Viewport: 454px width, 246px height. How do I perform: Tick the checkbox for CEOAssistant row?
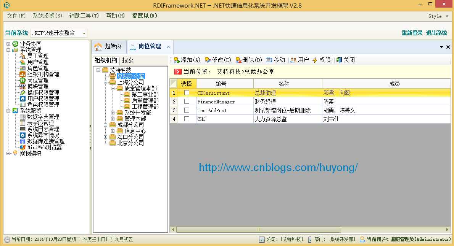[187, 92]
